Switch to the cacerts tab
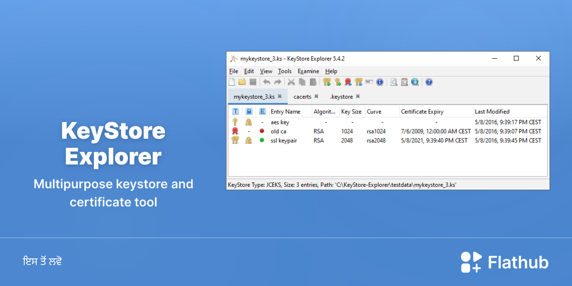Screen dimensions: 572x286 tap(305, 96)
